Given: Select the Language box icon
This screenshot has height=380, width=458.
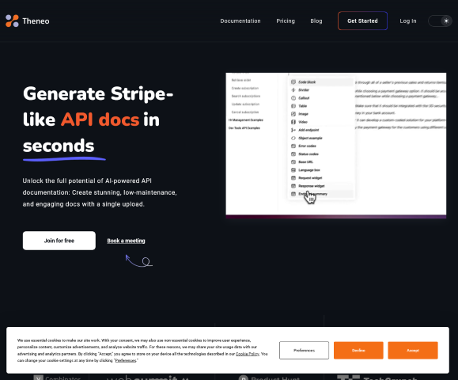Looking at the screenshot, I should tap(293, 170).
